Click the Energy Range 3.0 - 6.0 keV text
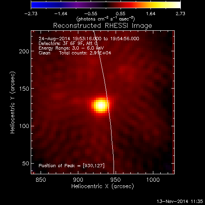 [71, 48]
